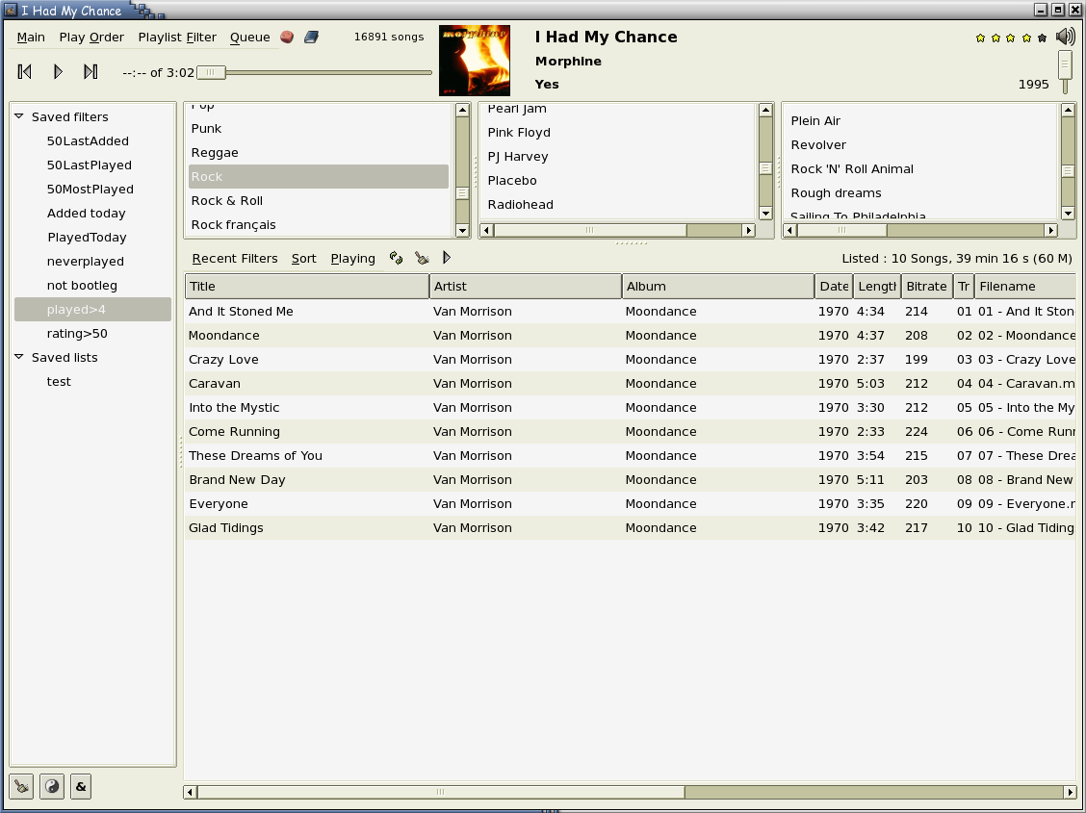The width and height of the screenshot is (1086, 813).
Task: Click the Morphine album cover thumbnail
Action: point(475,61)
